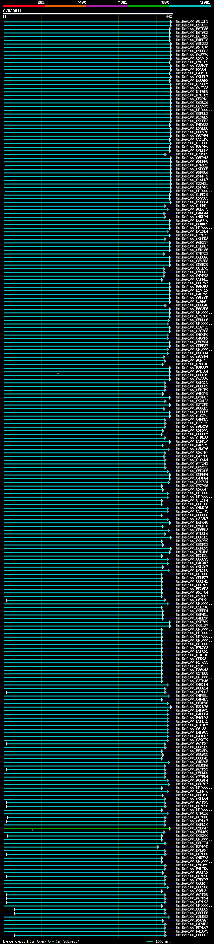Open hit UniRef100_A4HS71

192,445
